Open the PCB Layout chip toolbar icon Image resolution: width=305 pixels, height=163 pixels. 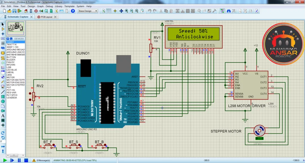tap(36, 11)
